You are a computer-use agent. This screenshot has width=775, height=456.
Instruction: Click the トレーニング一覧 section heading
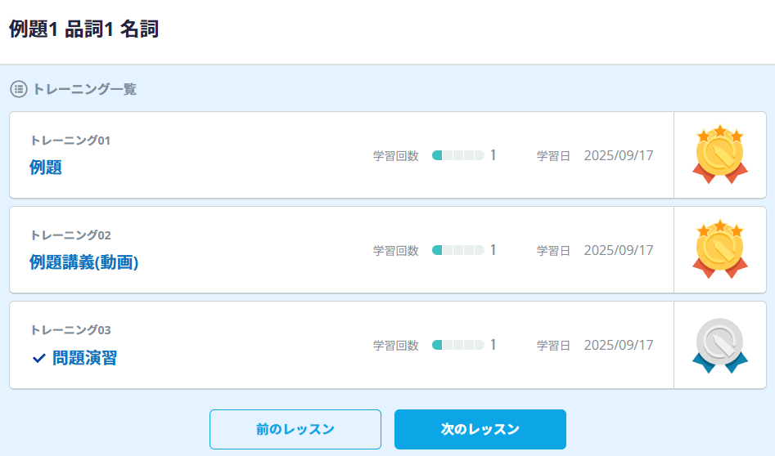click(84, 89)
